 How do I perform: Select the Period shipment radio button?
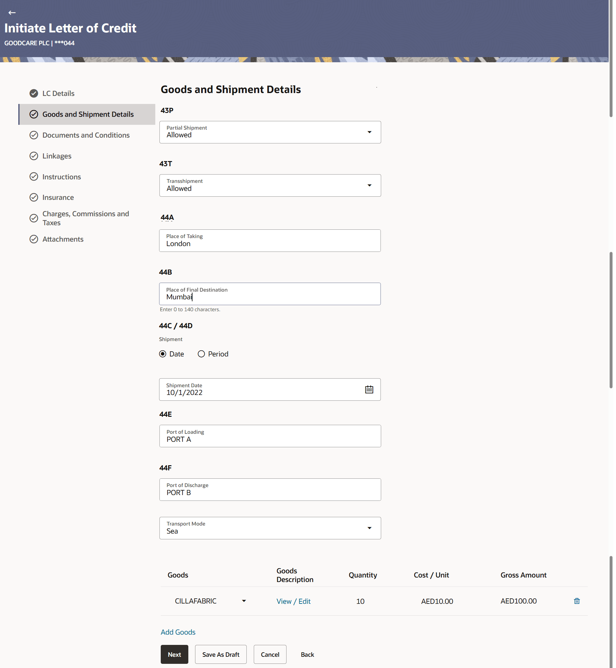click(x=201, y=354)
